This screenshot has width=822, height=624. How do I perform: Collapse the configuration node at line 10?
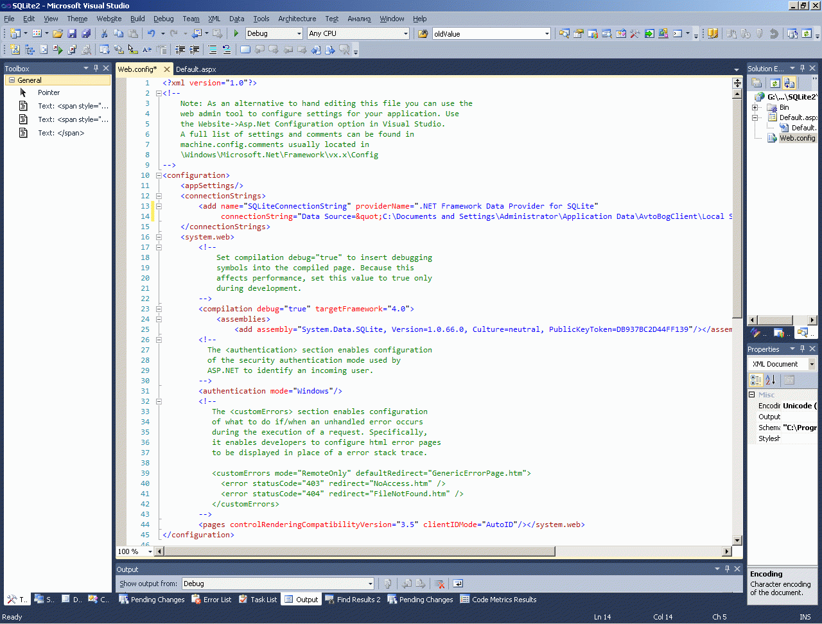159,175
